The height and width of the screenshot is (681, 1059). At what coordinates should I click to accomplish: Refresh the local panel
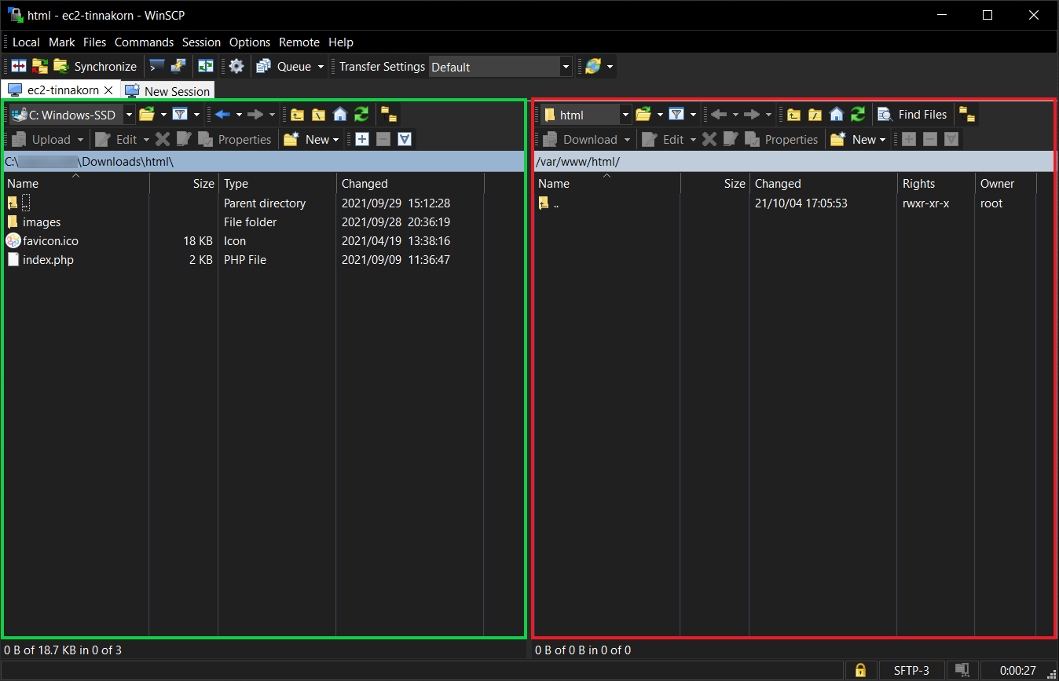coord(361,115)
